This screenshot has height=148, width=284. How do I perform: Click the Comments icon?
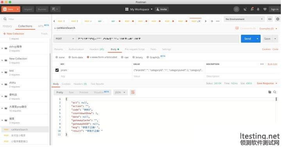[x=237, y=28]
